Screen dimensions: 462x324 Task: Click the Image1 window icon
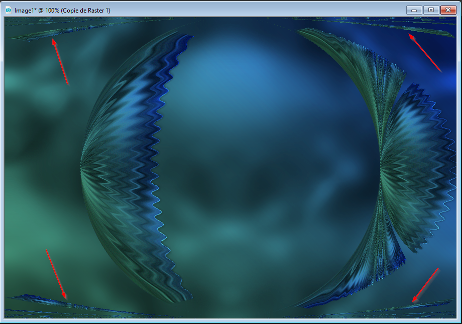(x=8, y=11)
